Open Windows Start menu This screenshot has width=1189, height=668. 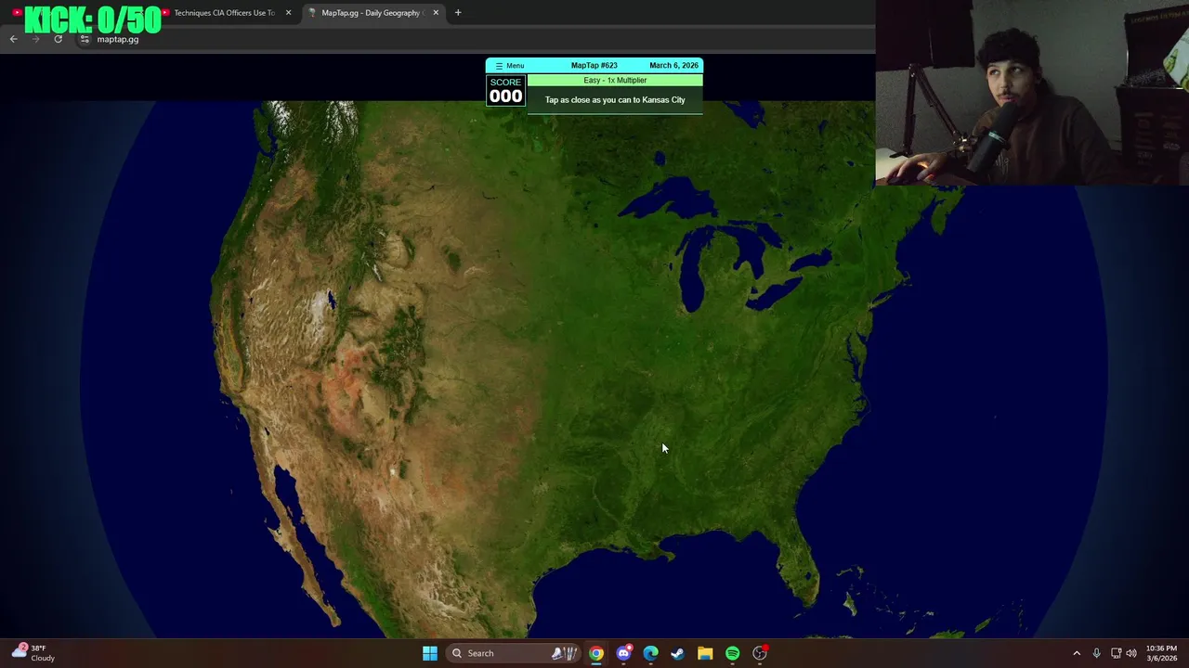(x=429, y=653)
